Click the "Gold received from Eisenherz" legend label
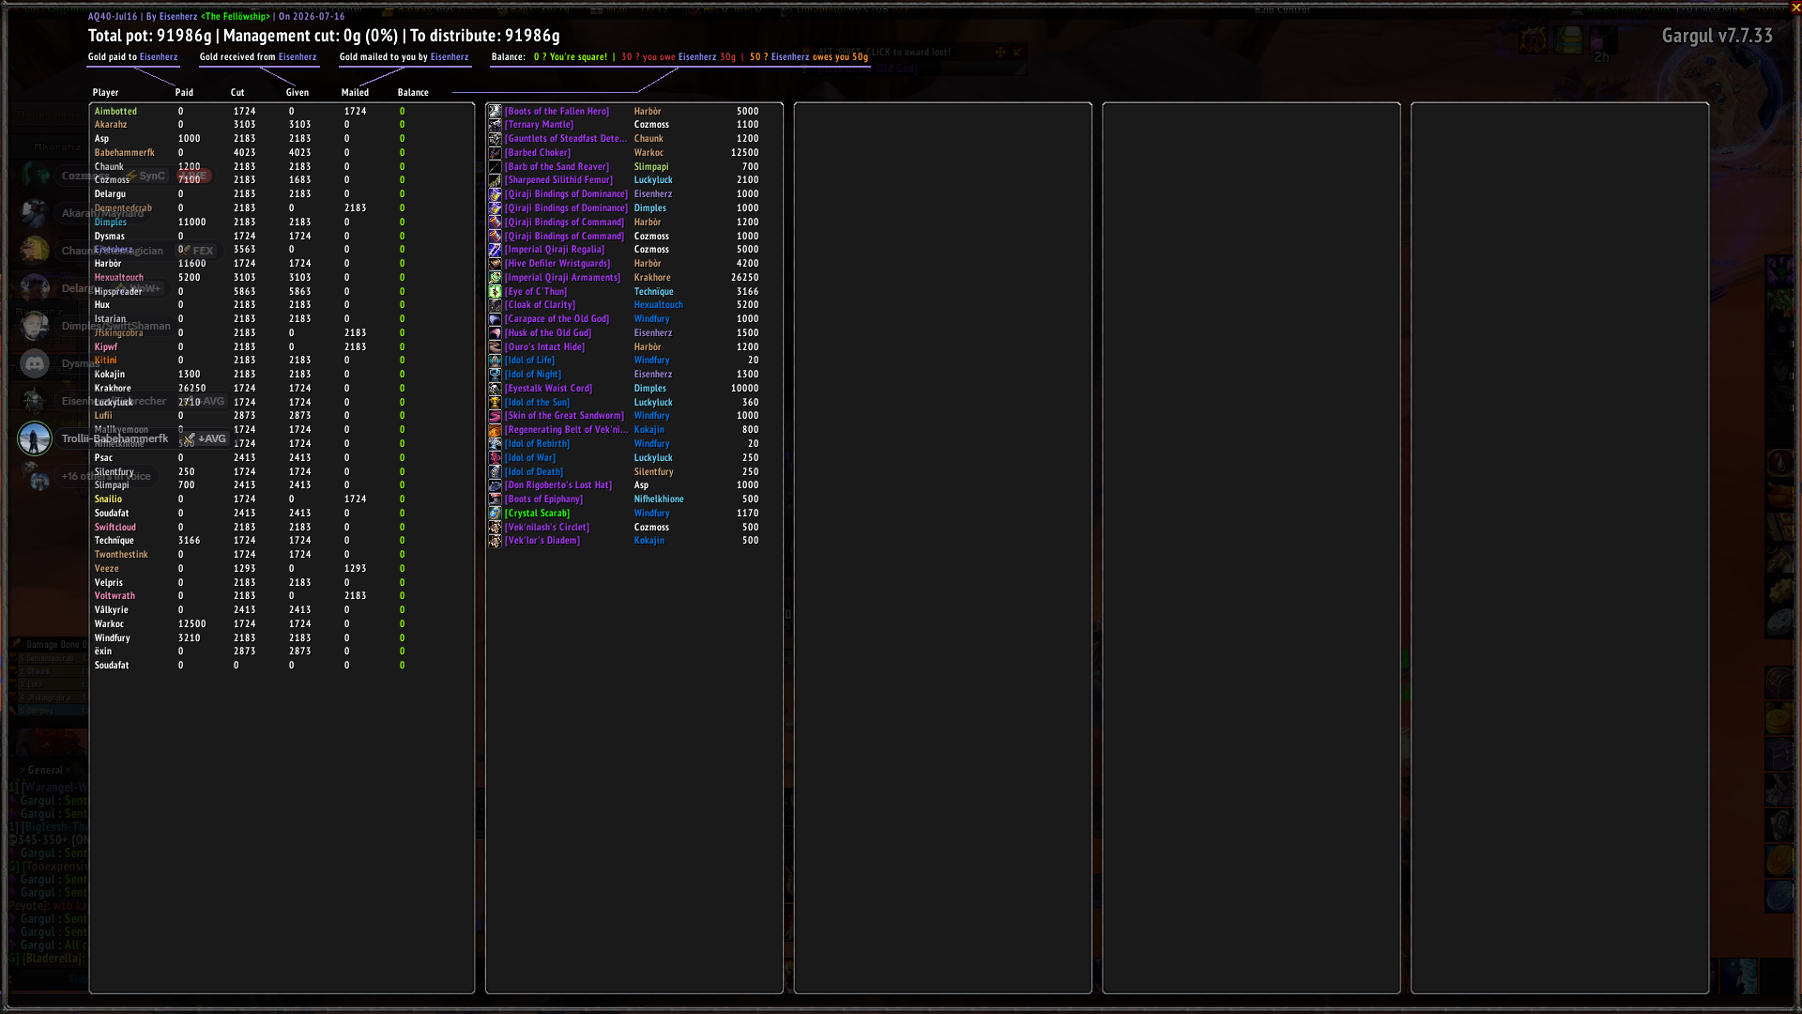 [x=258, y=57]
